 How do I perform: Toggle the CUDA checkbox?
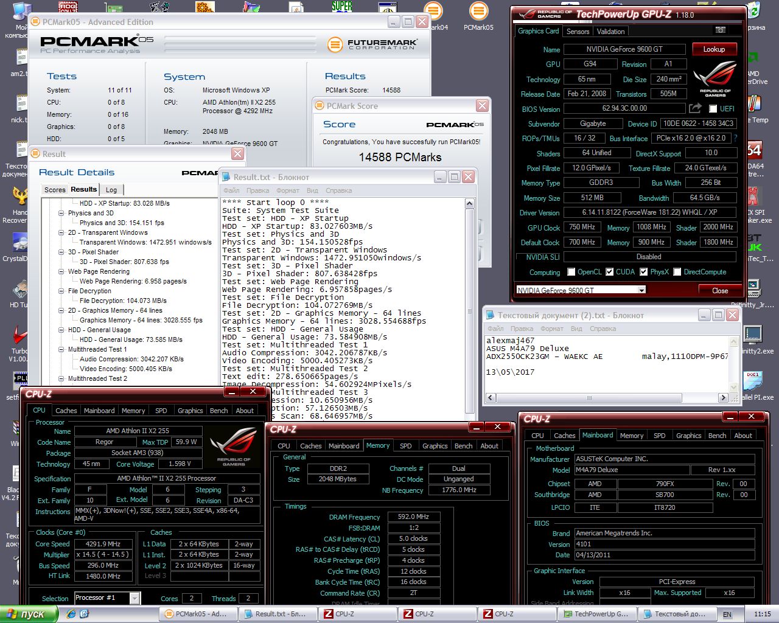click(x=609, y=272)
